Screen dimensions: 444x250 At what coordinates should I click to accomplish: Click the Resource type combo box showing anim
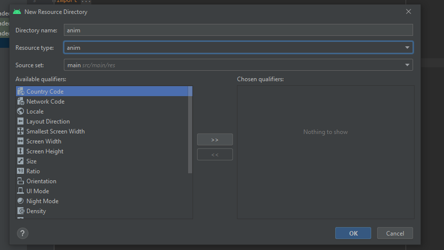coord(238,47)
